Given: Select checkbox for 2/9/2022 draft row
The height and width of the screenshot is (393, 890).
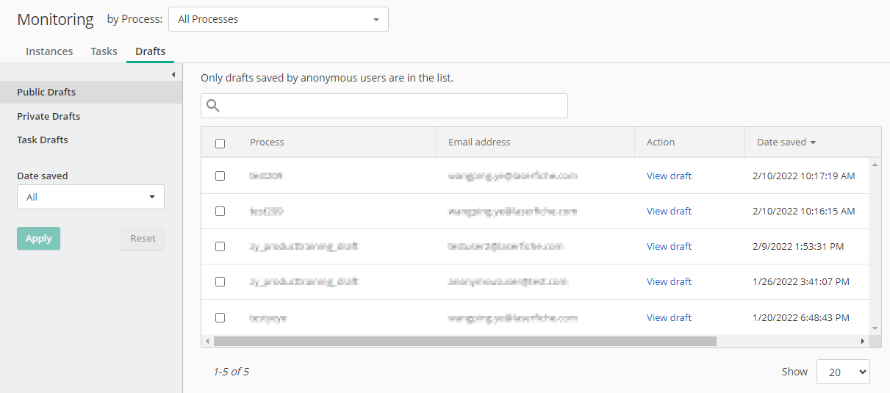Looking at the screenshot, I should (x=220, y=247).
